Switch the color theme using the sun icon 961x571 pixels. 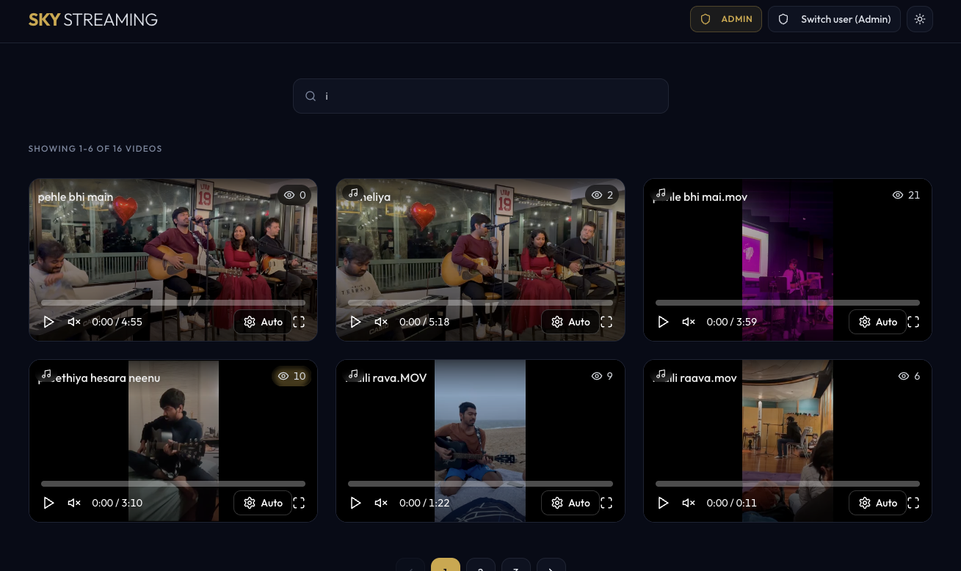[x=920, y=18]
